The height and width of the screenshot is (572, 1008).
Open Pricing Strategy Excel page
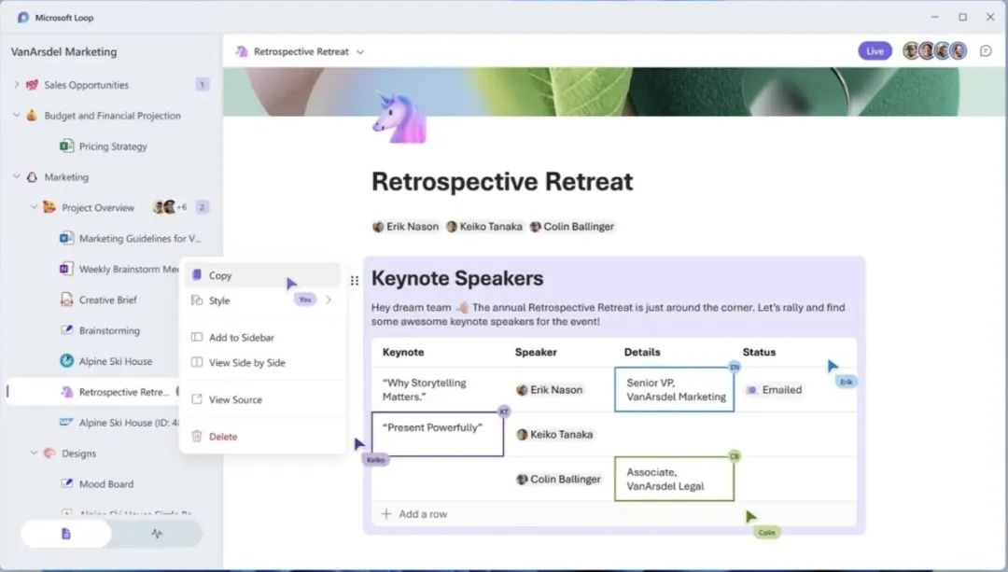pyautogui.click(x=104, y=146)
